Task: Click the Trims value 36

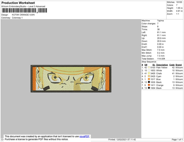Action: pos(158,29)
